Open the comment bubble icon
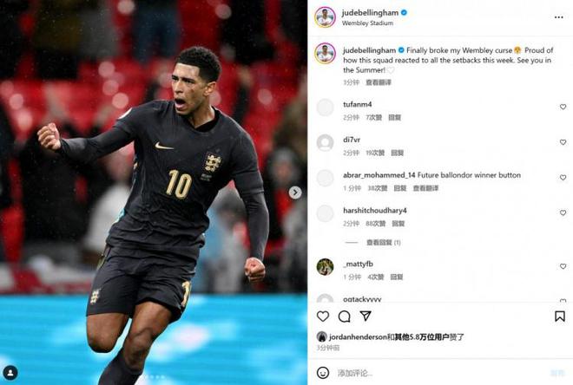This screenshot has height=385, width=573. [x=345, y=316]
